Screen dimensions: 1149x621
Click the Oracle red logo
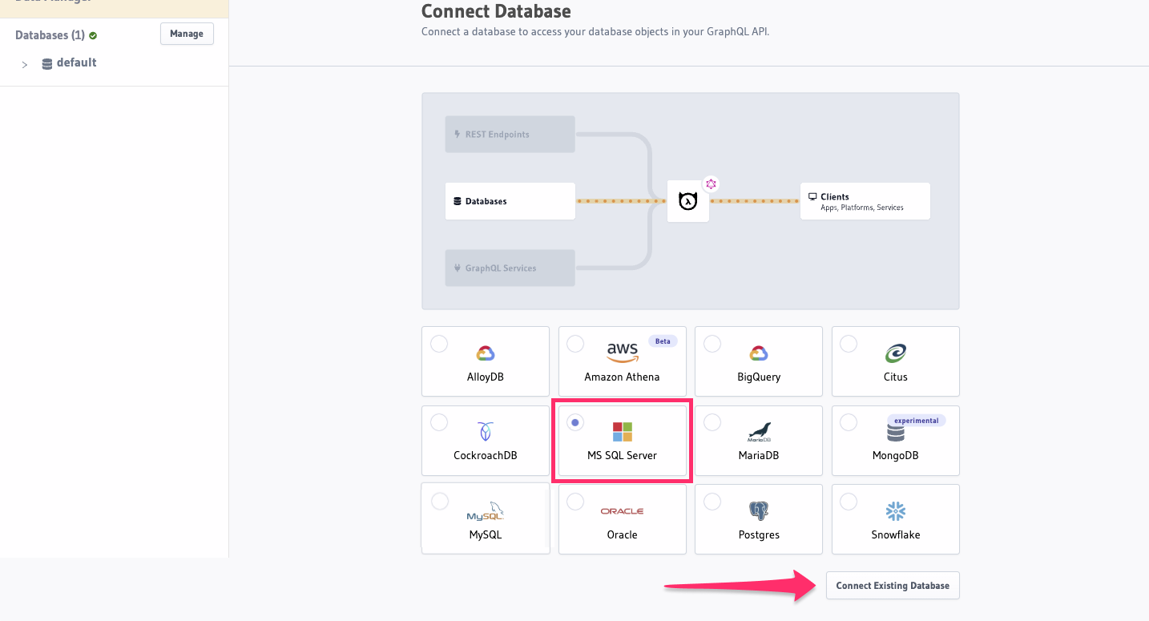(x=623, y=511)
